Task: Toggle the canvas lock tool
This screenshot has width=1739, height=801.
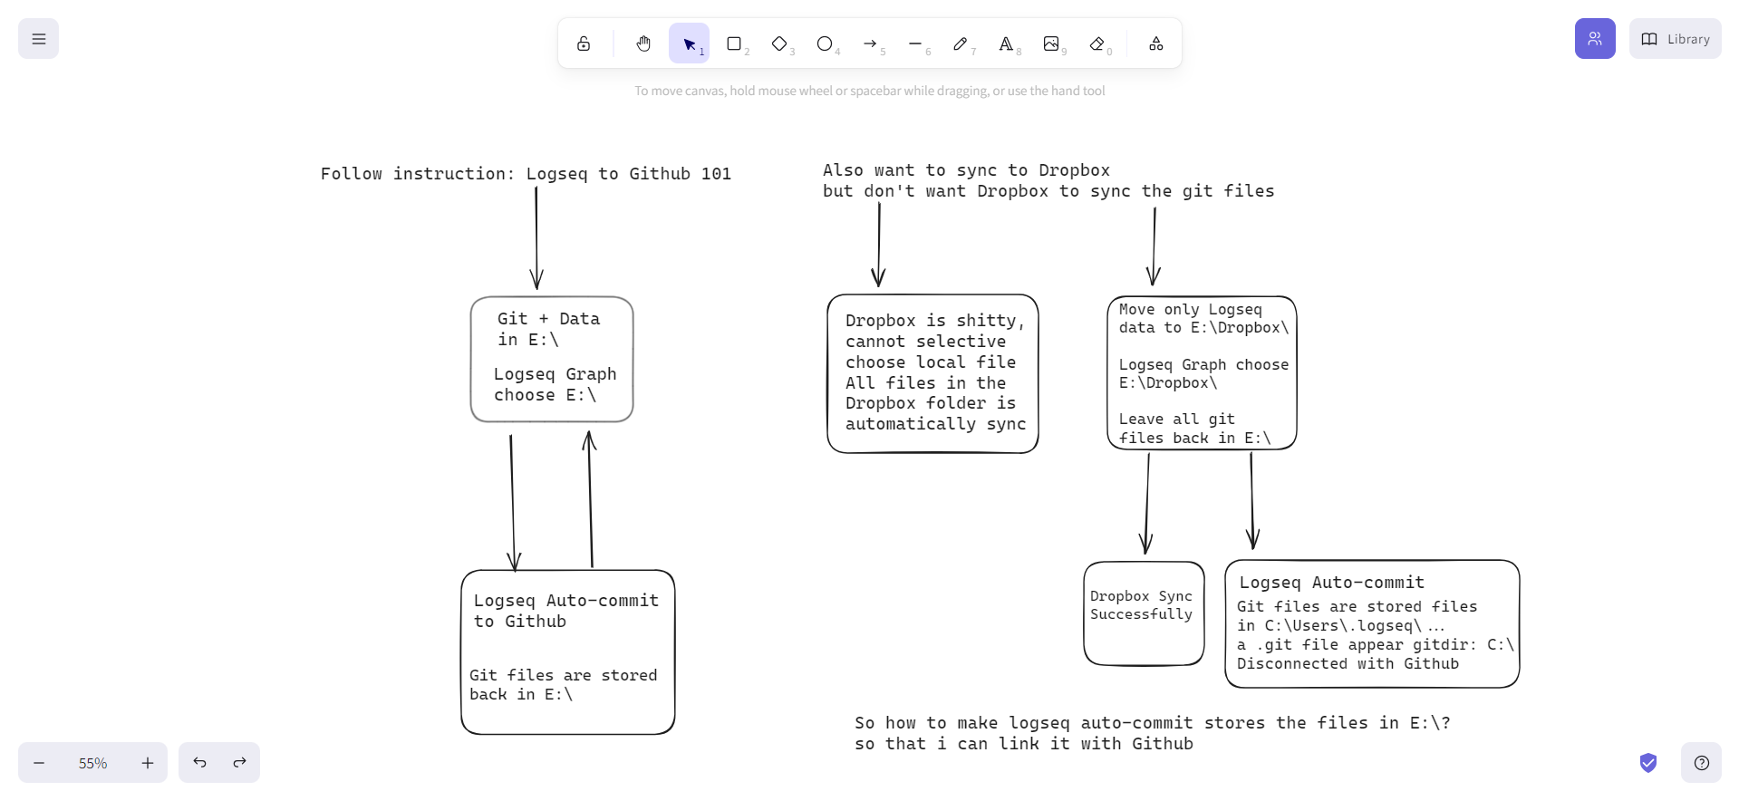Action: pos(584,43)
